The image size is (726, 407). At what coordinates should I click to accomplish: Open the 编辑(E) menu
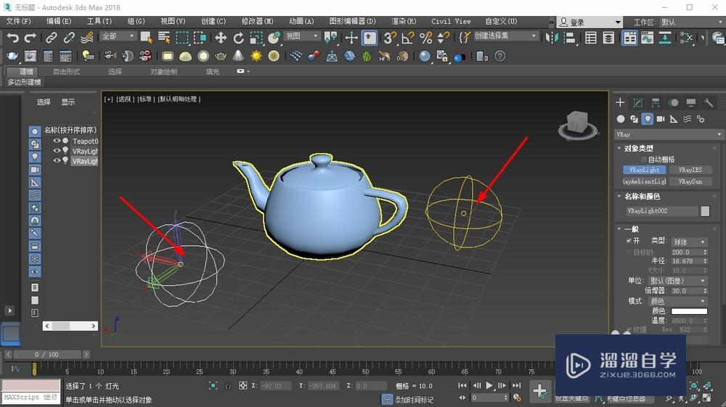[59, 21]
